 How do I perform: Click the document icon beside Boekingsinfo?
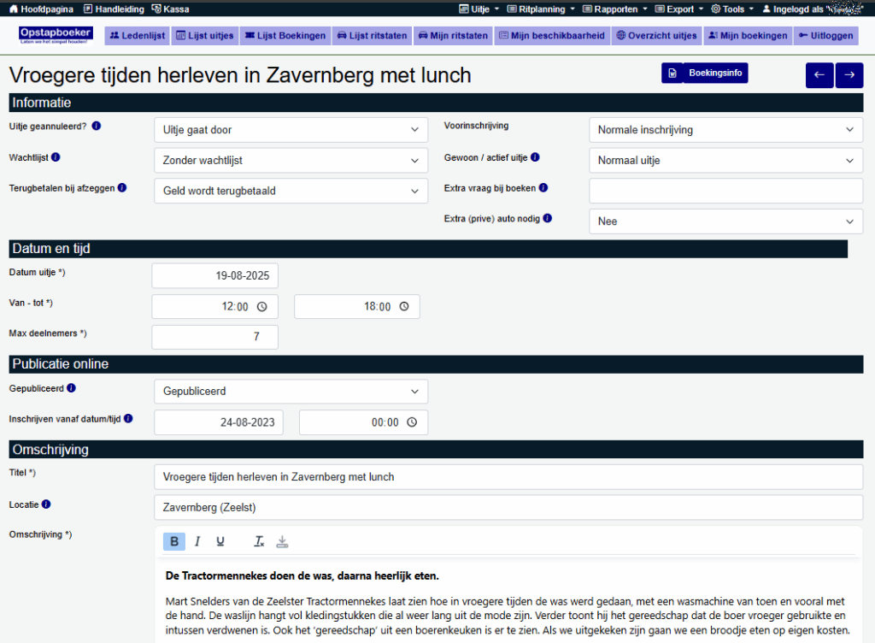point(672,74)
